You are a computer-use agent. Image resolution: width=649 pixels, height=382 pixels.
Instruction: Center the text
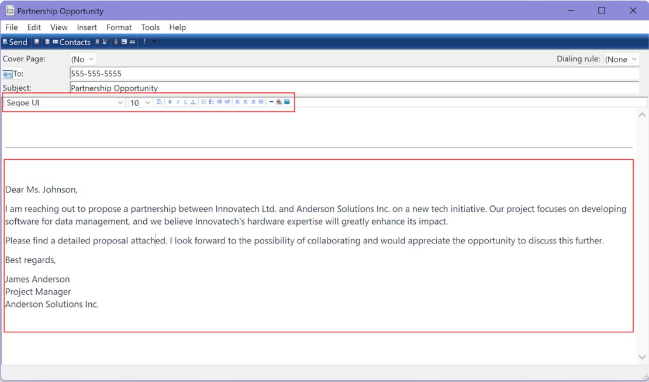tap(246, 102)
